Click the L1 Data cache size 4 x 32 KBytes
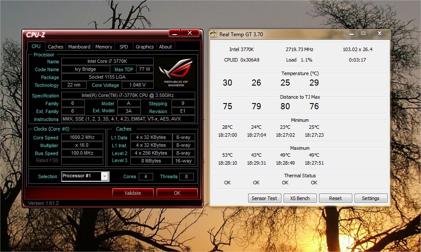The width and height of the screenshot is (421, 252). point(151,137)
